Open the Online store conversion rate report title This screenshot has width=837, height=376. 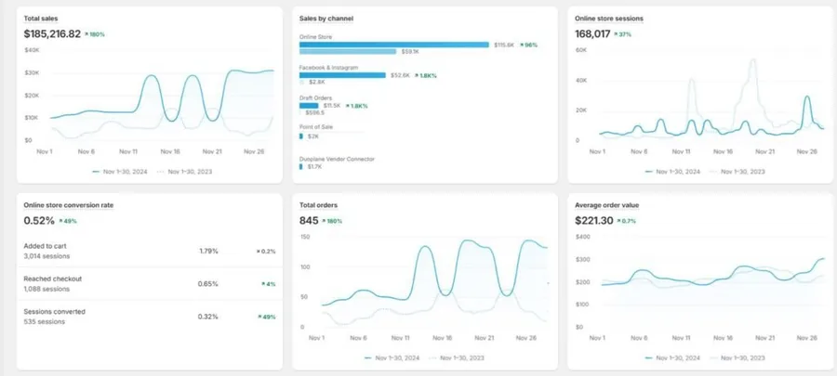tap(68, 205)
